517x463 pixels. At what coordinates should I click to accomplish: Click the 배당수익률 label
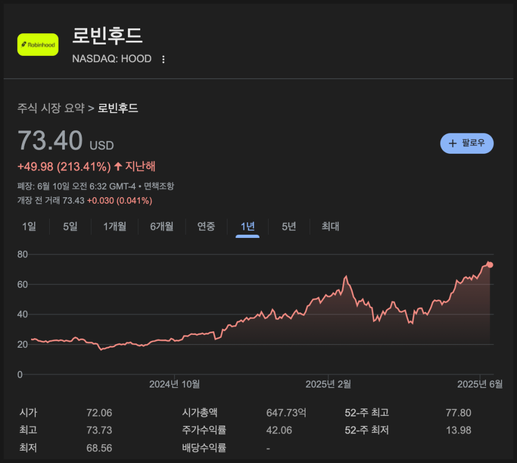[204, 448]
